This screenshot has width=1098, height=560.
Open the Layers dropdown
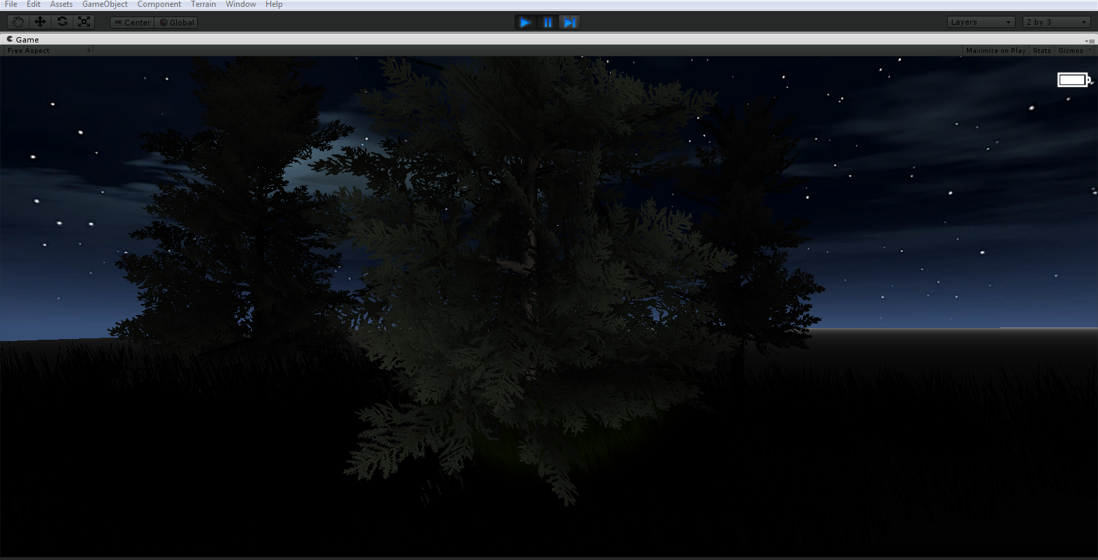coord(981,22)
